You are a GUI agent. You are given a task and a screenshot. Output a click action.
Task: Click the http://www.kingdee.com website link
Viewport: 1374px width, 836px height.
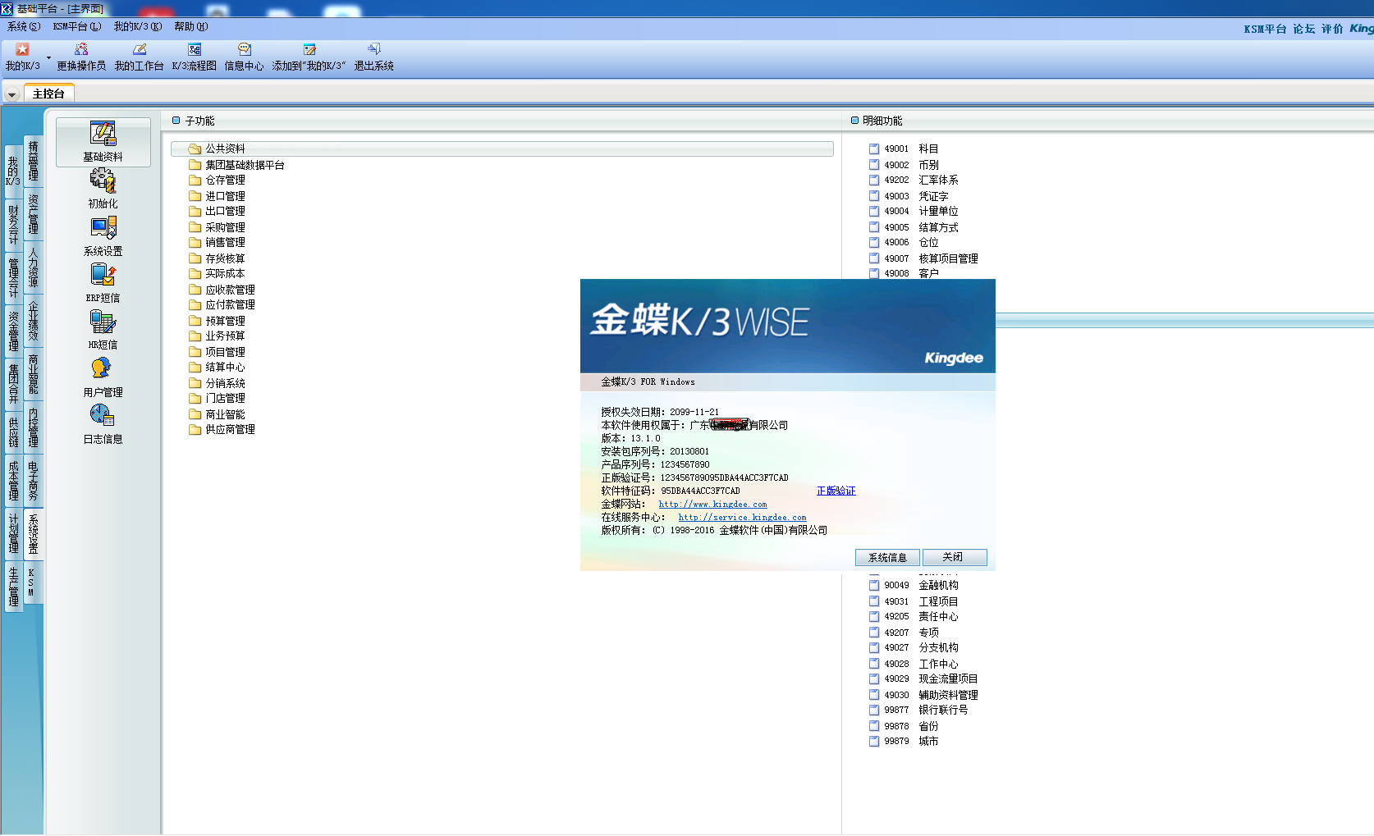711,504
